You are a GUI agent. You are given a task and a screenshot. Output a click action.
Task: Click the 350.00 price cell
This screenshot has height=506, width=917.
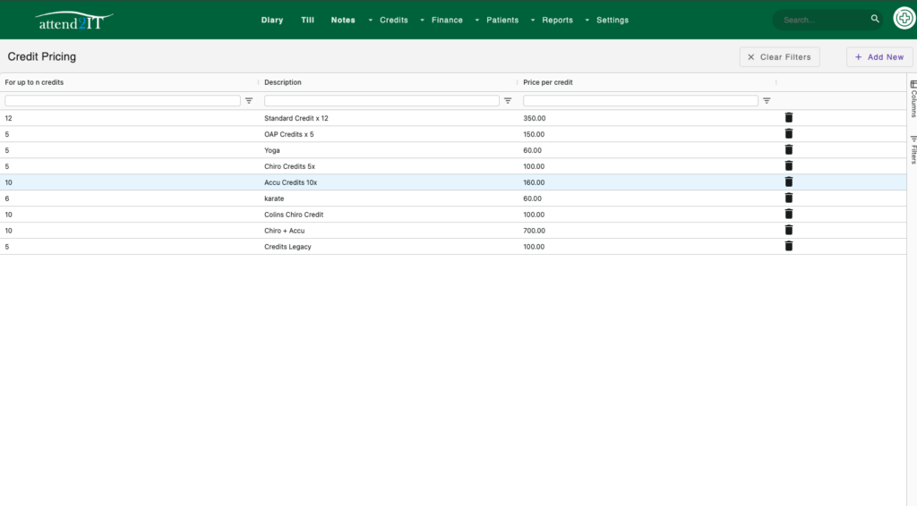(534, 118)
